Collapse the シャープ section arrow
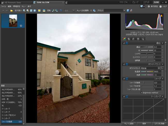168x126 pixels. [162, 78]
